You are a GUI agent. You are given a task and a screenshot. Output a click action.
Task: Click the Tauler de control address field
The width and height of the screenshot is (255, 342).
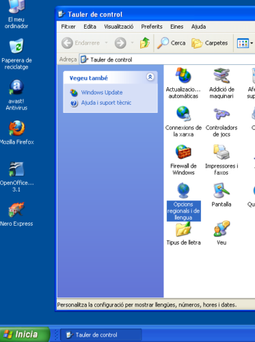(x=167, y=60)
